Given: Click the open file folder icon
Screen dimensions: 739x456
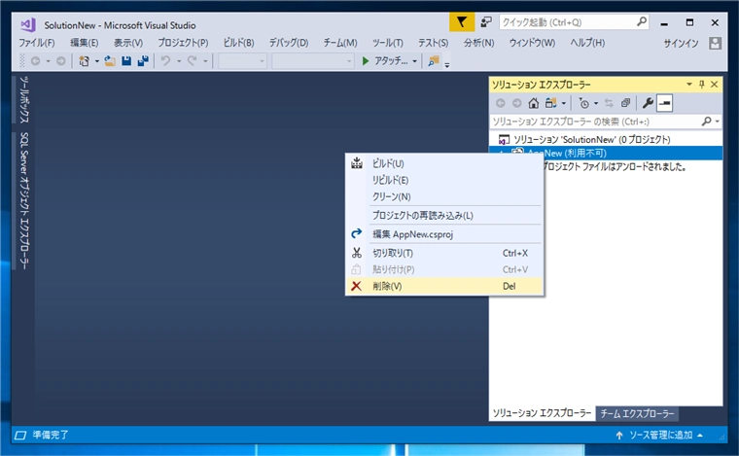Looking at the screenshot, I should pos(110,61).
